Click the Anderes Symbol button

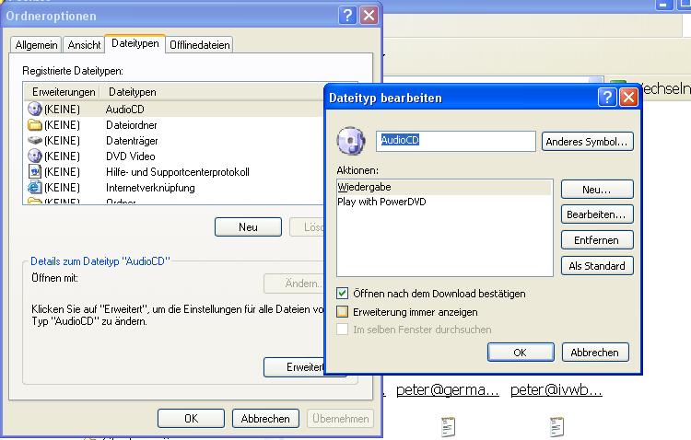click(x=588, y=142)
